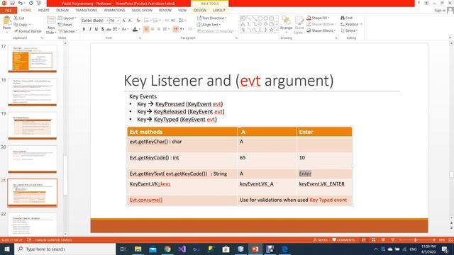Switch to the INSERT tab
The width and height of the screenshot is (454, 255).
tap(44, 11)
